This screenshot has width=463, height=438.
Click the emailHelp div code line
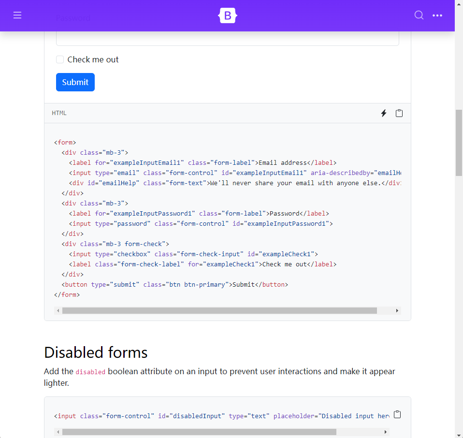(x=235, y=183)
